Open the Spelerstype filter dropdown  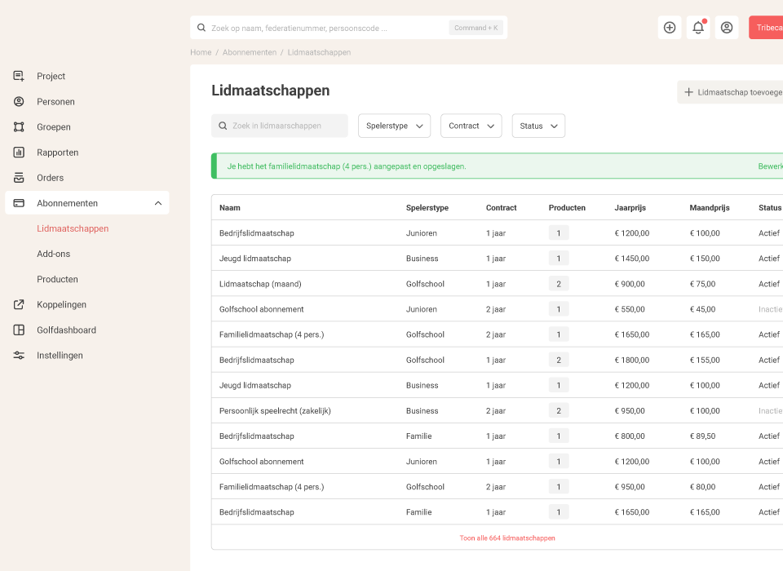395,126
